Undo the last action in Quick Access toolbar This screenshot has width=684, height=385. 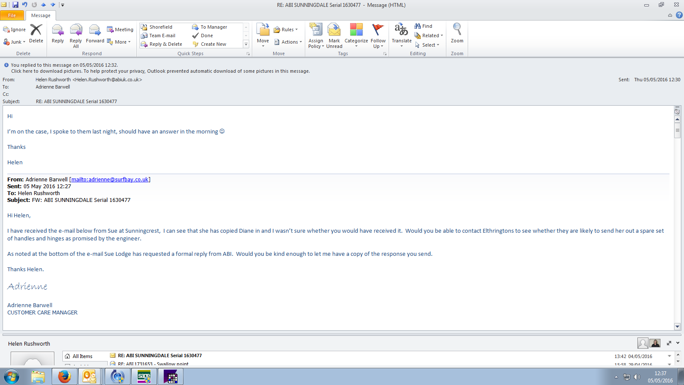[25, 5]
